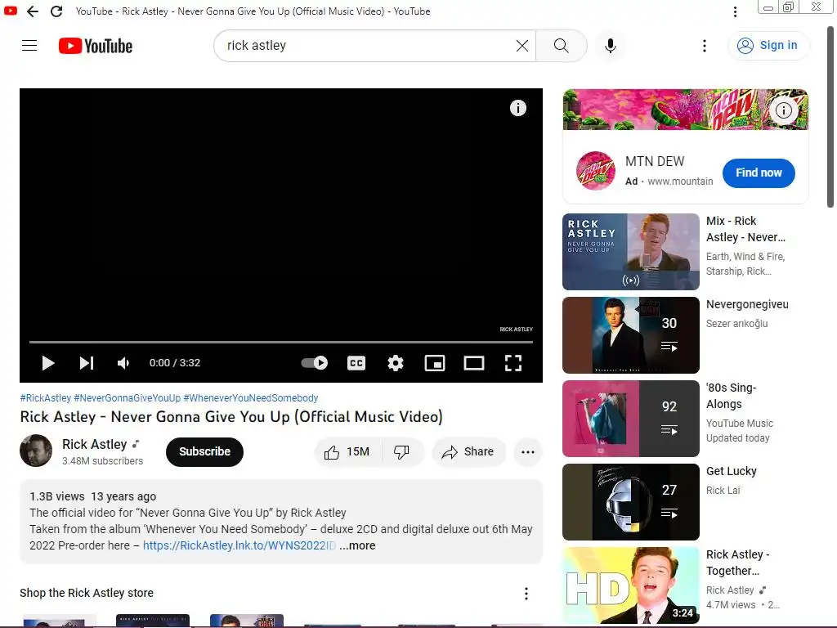Click the Sign in button
This screenshot has height=628, width=837.
tap(768, 46)
